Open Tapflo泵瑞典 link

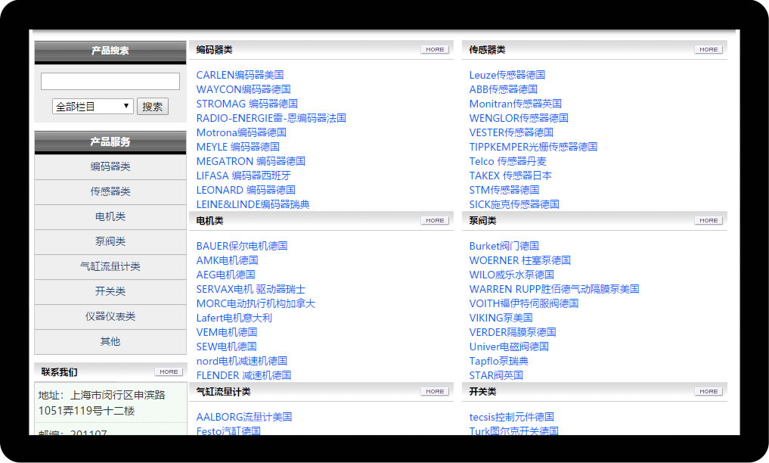coord(499,362)
